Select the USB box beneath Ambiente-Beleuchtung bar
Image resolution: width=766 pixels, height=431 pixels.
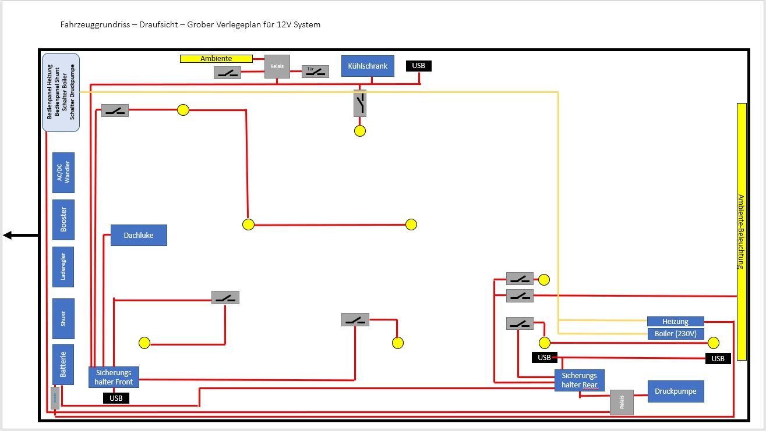(x=718, y=359)
